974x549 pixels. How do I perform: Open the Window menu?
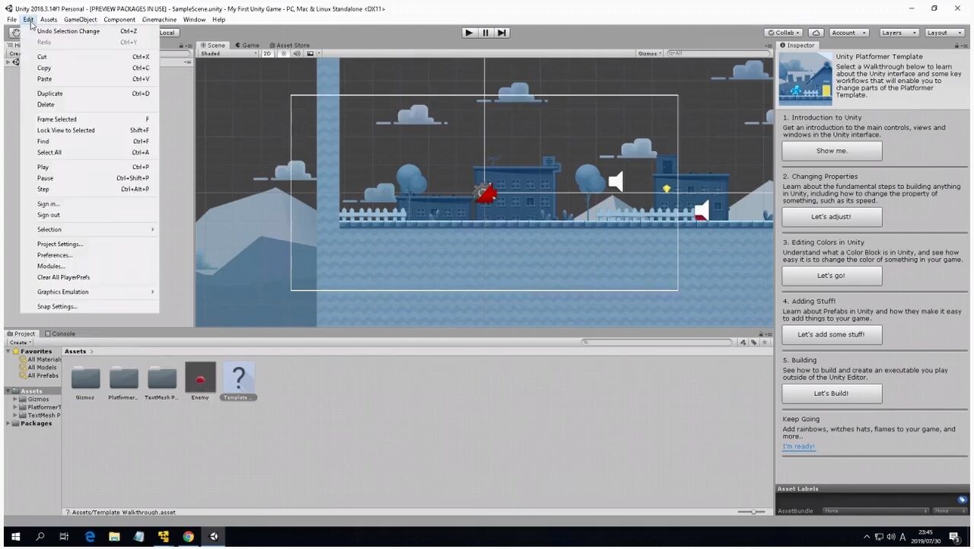(x=194, y=19)
